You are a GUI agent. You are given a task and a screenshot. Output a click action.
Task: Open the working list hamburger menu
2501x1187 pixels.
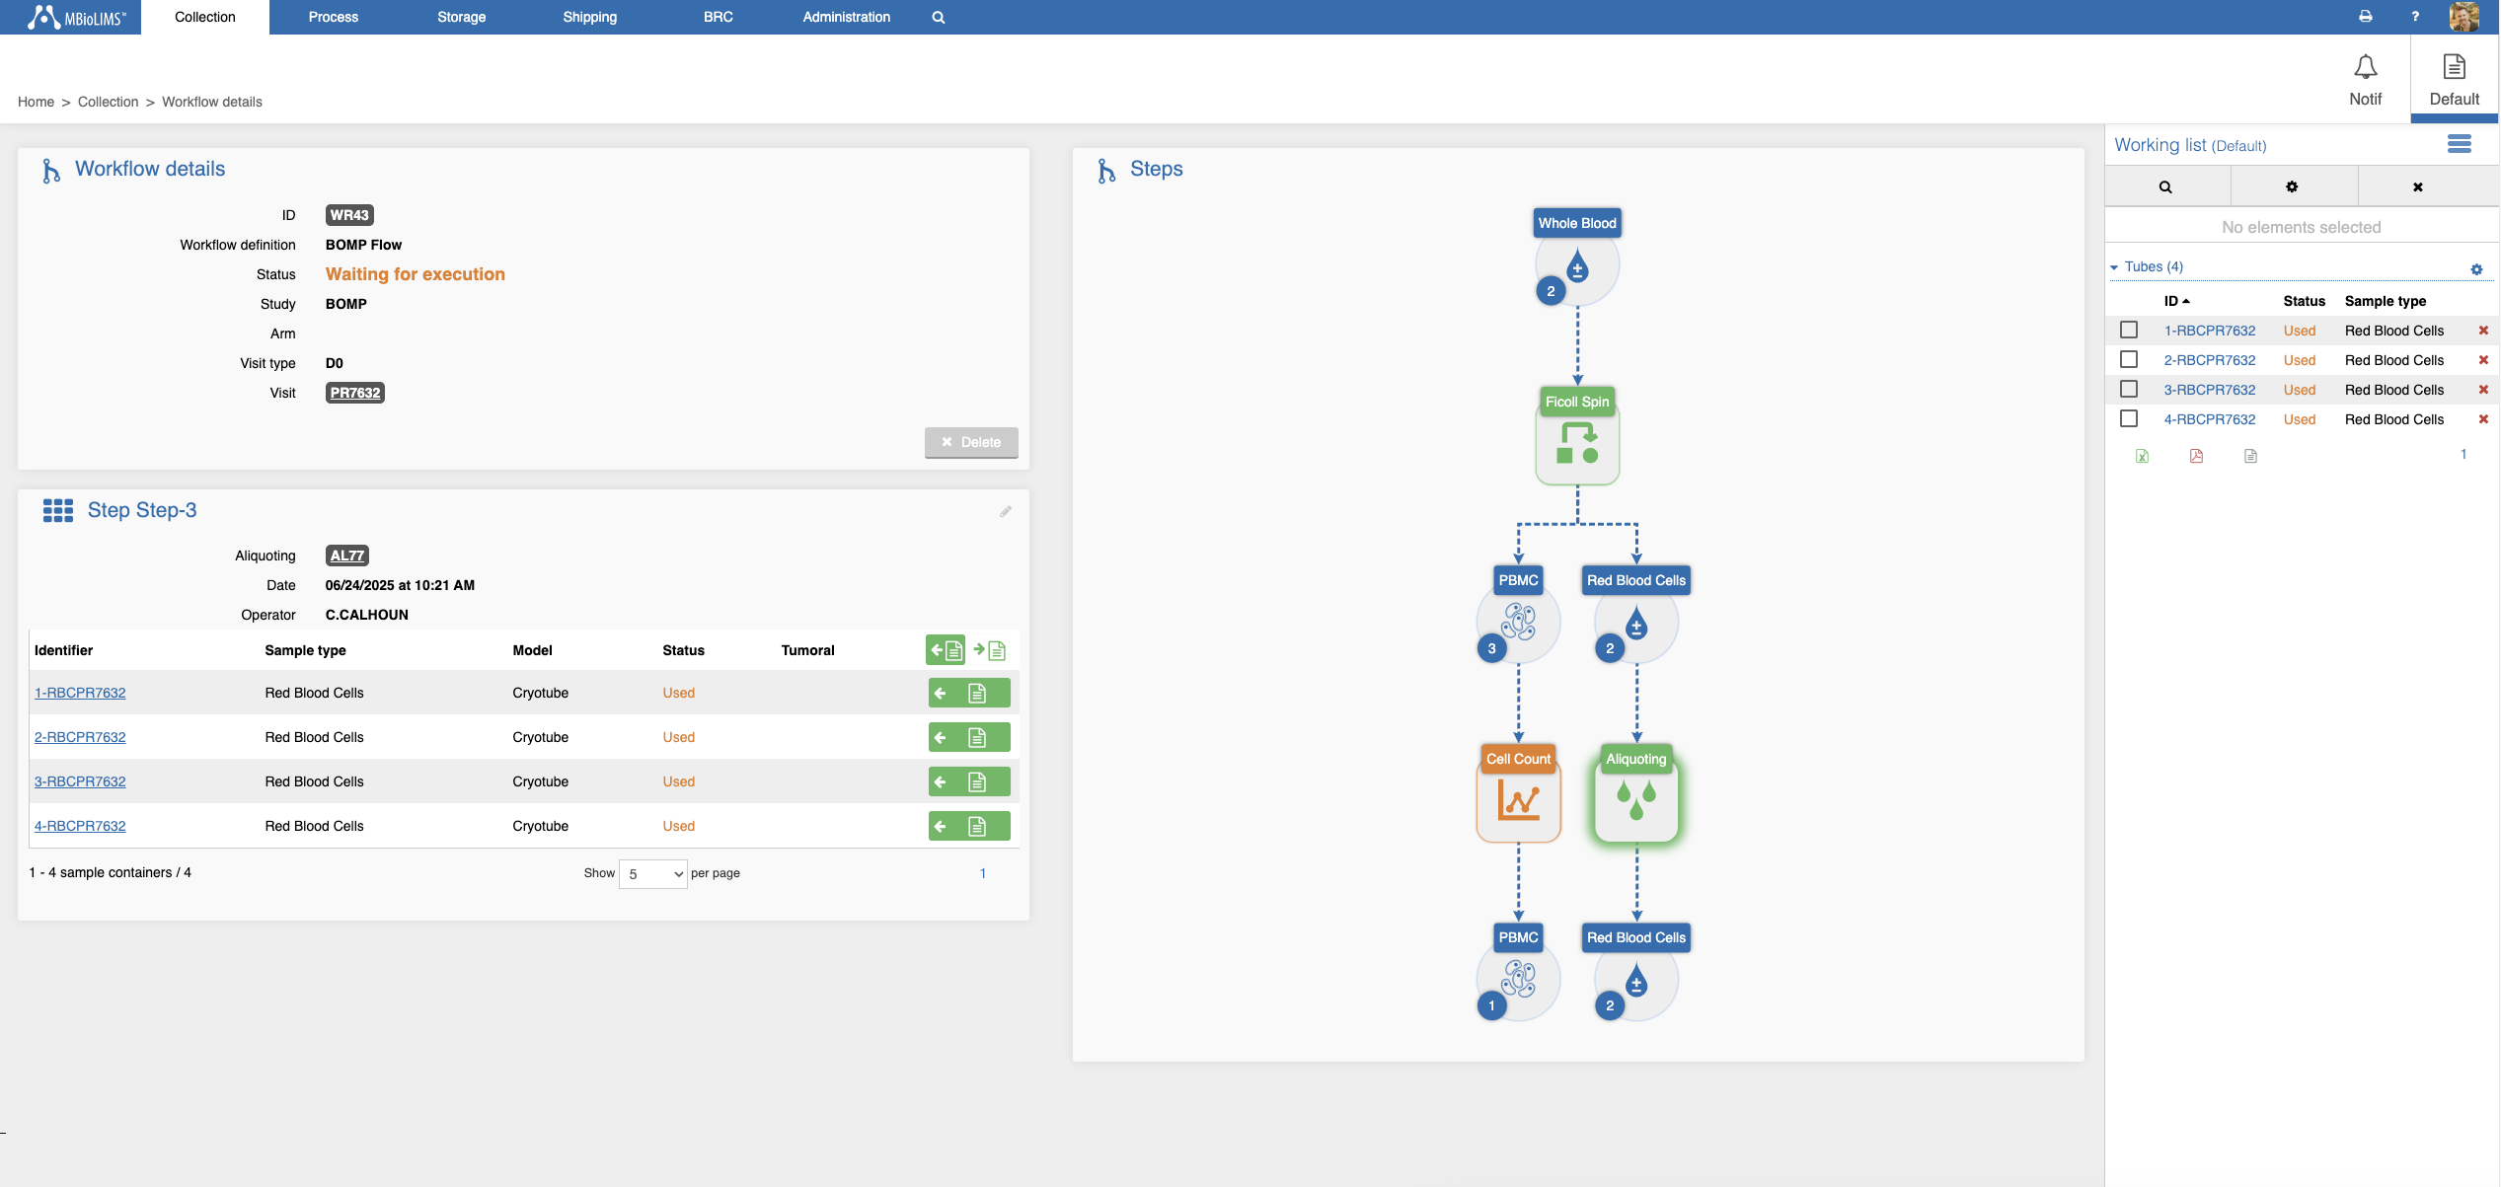click(2459, 145)
